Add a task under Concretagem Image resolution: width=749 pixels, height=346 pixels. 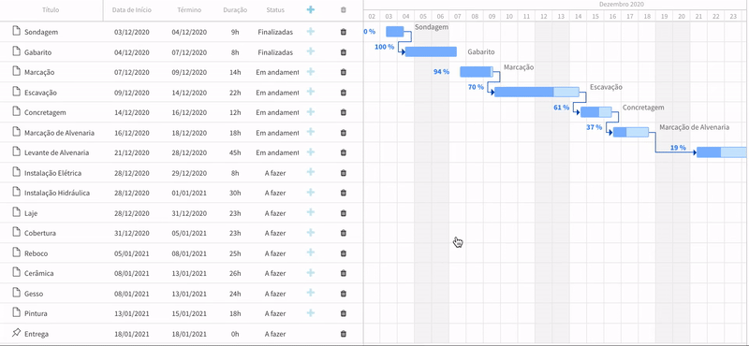click(x=311, y=111)
